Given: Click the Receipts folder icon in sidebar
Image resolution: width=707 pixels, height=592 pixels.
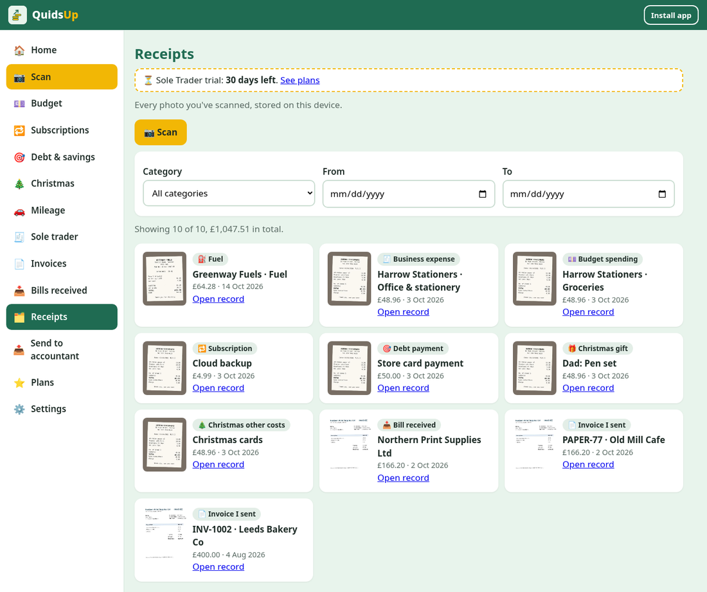Looking at the screenshot, I should pyautogui.click(x=19, y=317).
